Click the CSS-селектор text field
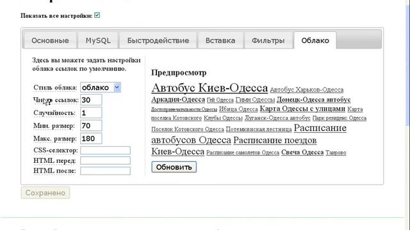Viewport: 410px width, 230px height. (105, 150)
